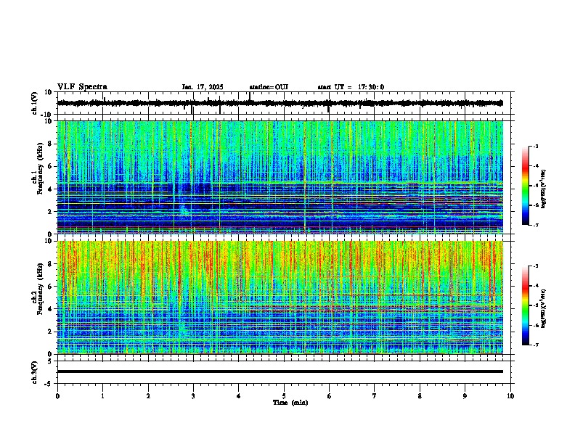Click time axis tick label "6"
The height and width of the screenshot is (444, 575).
pos(330,396)
